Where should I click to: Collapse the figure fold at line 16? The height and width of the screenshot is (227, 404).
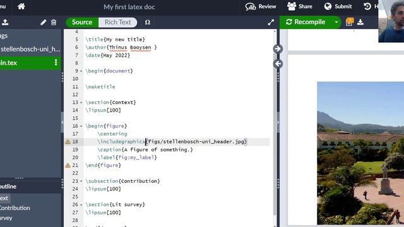click(x=81, y=126)
